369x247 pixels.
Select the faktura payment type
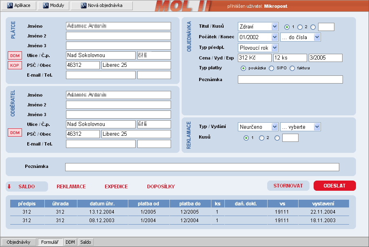coord(292,68)
